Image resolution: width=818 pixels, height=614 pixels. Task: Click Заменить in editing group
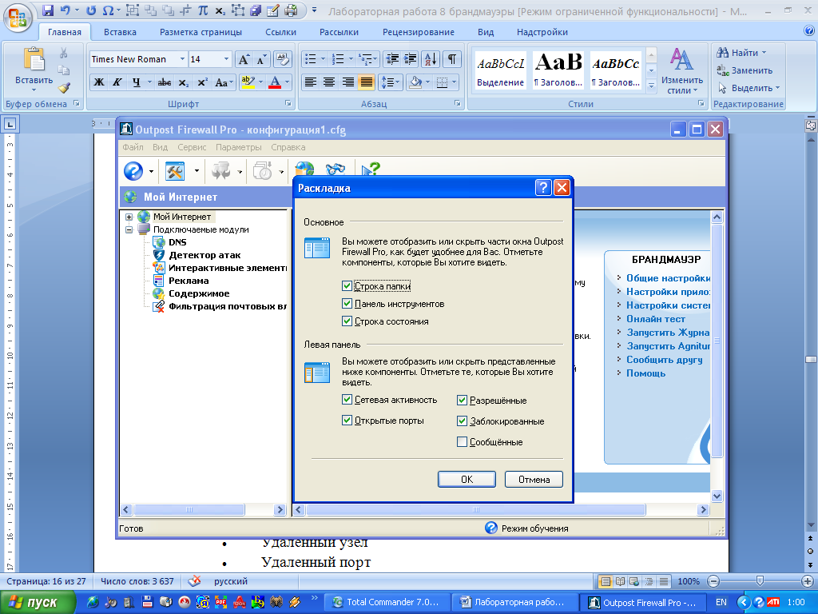745,70
